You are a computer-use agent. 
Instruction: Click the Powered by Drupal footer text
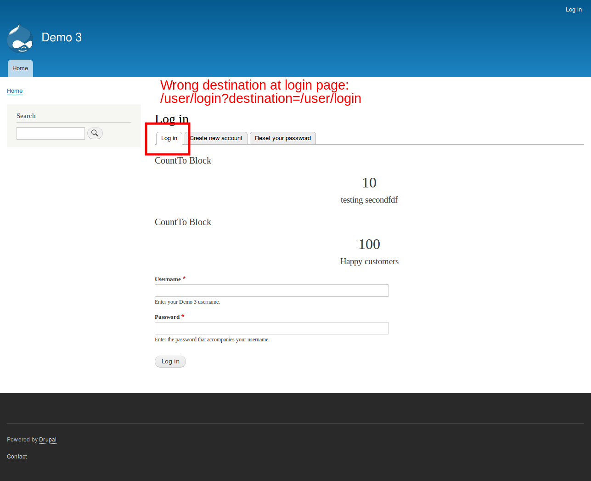[x=22, y=440]
